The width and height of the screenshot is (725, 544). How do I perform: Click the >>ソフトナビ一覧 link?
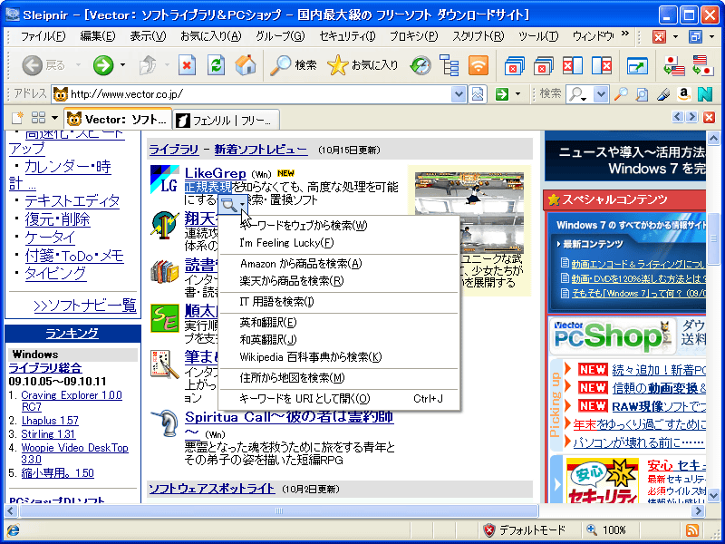pos(85,306)
